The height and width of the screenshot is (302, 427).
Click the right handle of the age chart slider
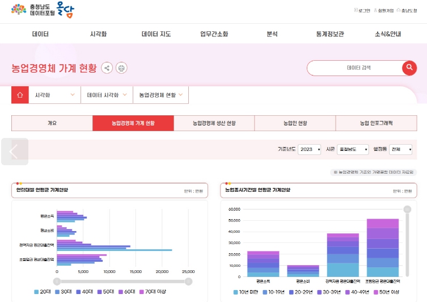[189, 281]
